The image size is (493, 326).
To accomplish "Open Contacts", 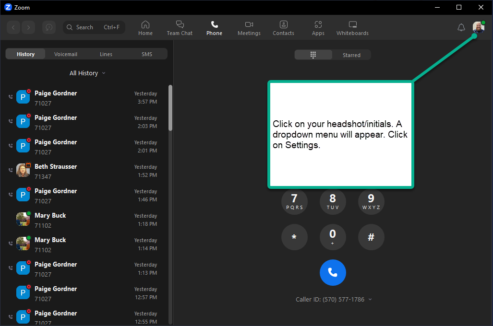I will coord(283,28).
